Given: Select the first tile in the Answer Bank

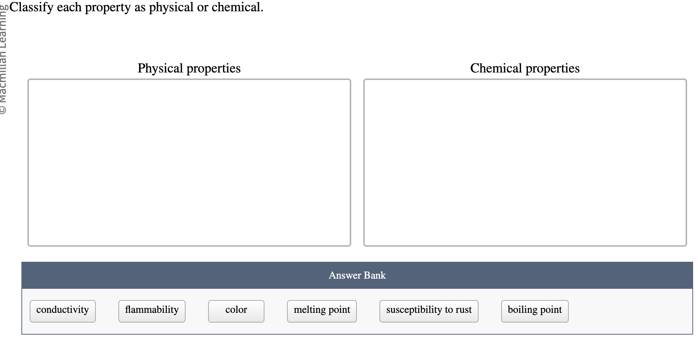Looking at the screenshot, I should point(62,310).
